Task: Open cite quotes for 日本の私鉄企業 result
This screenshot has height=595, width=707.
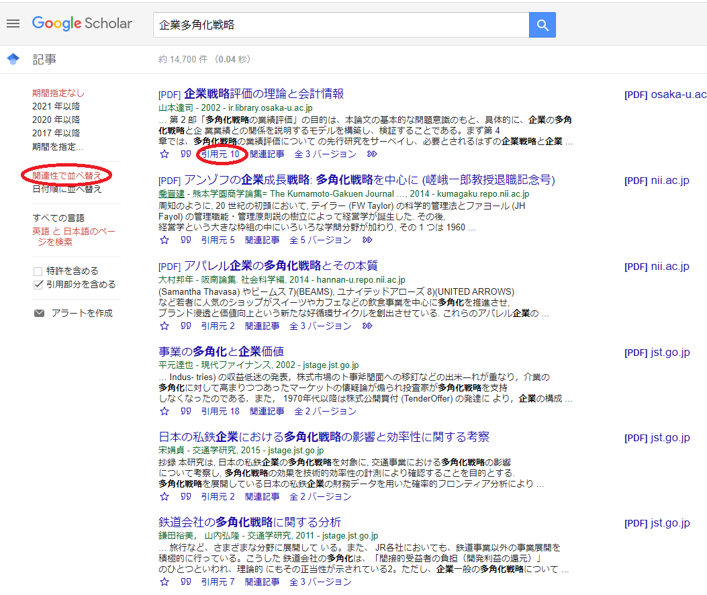Action: (186, 497)
